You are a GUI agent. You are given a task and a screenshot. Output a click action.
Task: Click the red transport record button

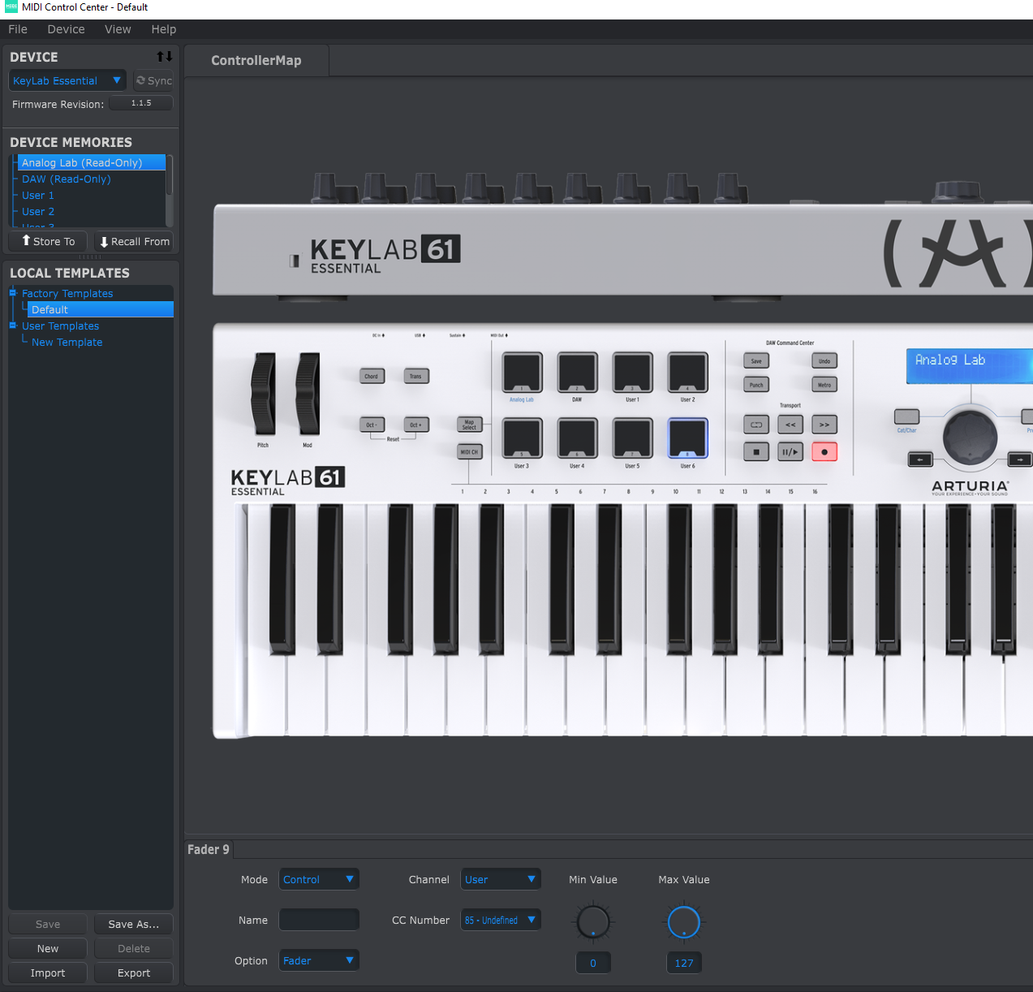coord(824,452)
